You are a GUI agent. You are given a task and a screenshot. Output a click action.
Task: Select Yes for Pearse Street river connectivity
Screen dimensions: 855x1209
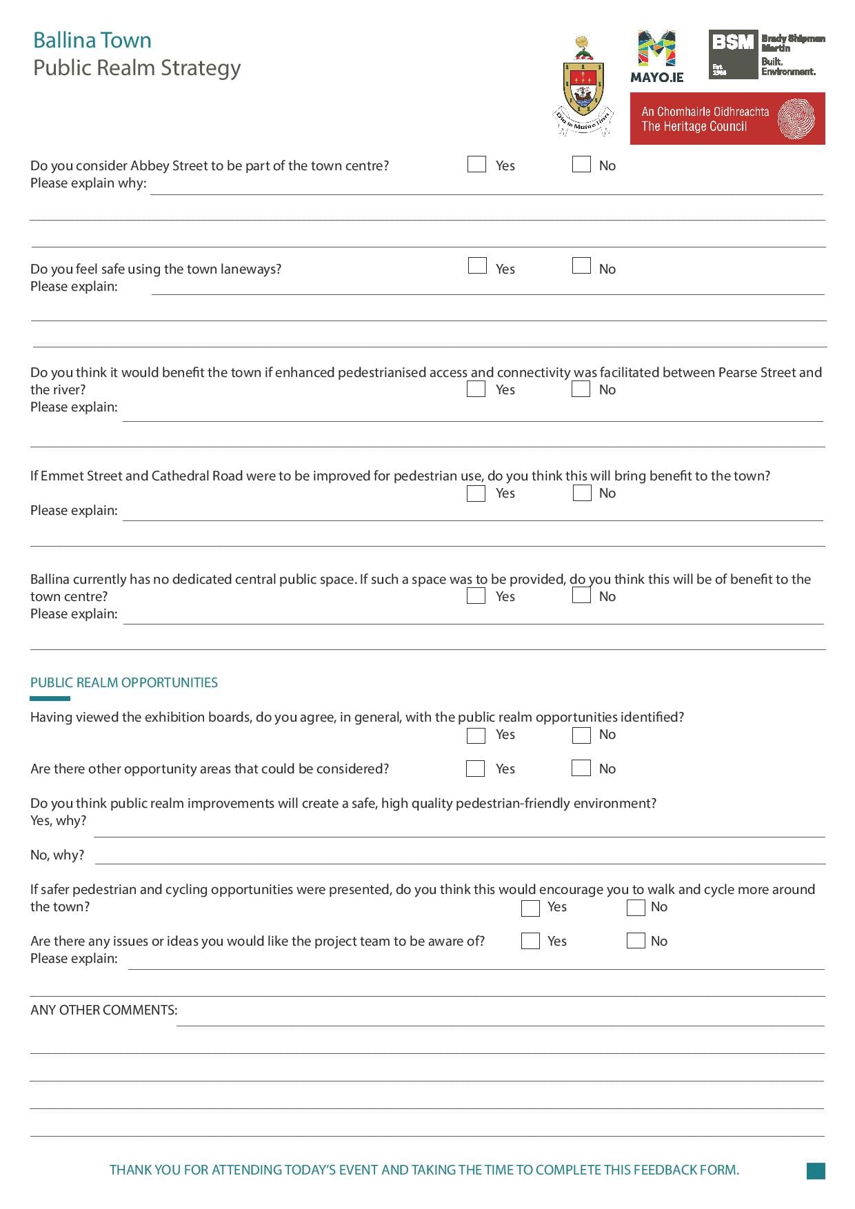(476, 389)
